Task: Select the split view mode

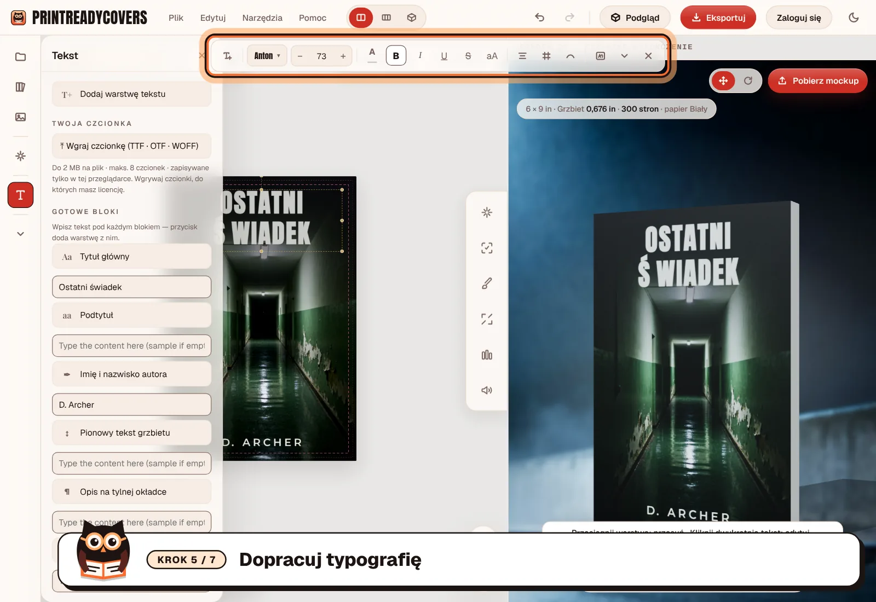Action: click(361, 18)
